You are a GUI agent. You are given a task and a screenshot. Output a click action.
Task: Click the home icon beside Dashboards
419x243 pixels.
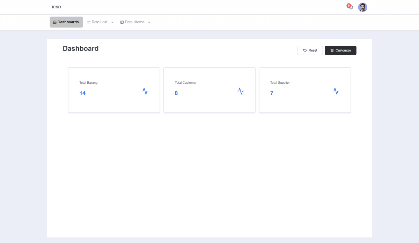[55, 22]
